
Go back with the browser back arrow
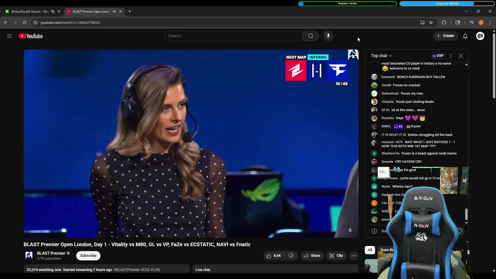point(6,22)
